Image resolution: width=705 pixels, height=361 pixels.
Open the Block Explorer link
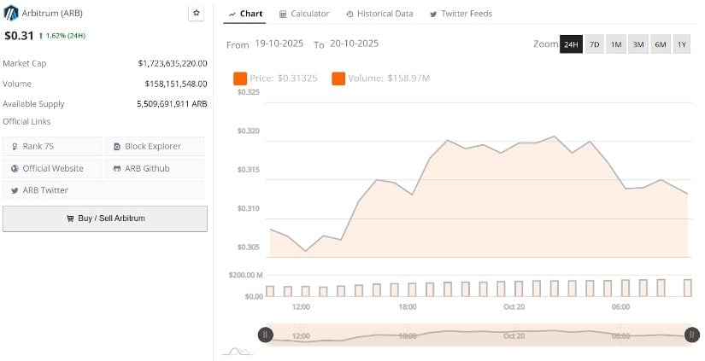click(155, 147)
